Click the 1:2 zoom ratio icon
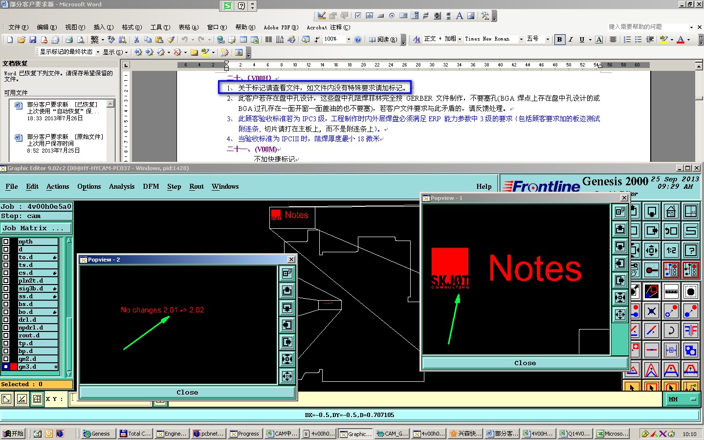This screenshot has width=704, height=440. pyautogui.click(x=671, y=250)
